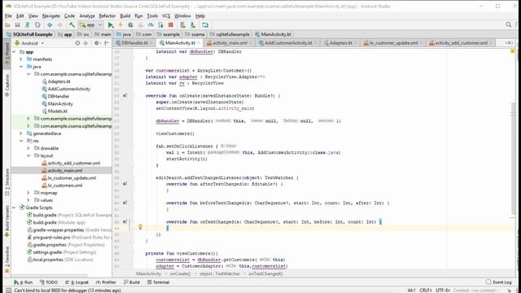Screen dimensions: 521x293
Task: Expand the generatedJava folder
Action: click(21, 133)
